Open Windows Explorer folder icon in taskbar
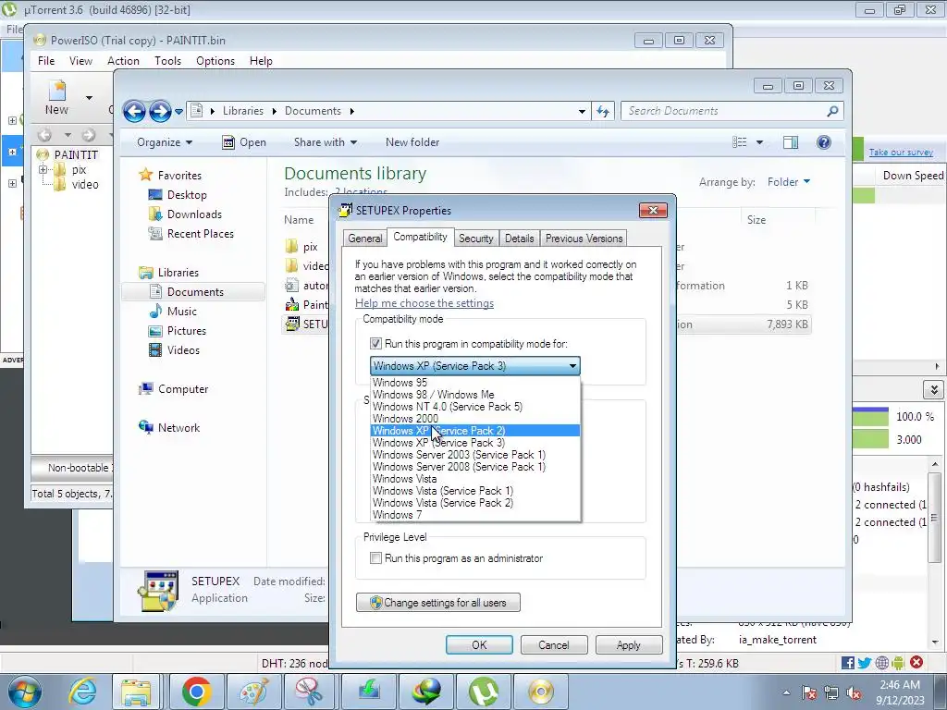Viewport: 947px width, 710px height. point(137,692)
